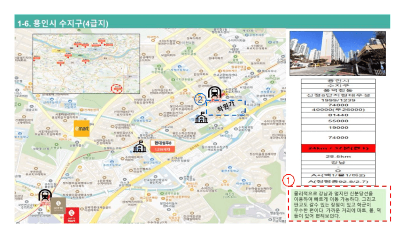Click the 81440 table cell
The height and width of the screenshot is (235, 401).
click(x=338, y=115)
